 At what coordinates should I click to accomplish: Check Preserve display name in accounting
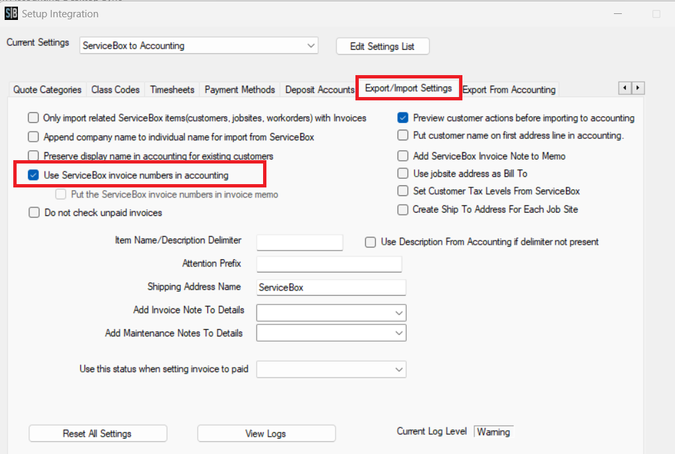(33, 156)
